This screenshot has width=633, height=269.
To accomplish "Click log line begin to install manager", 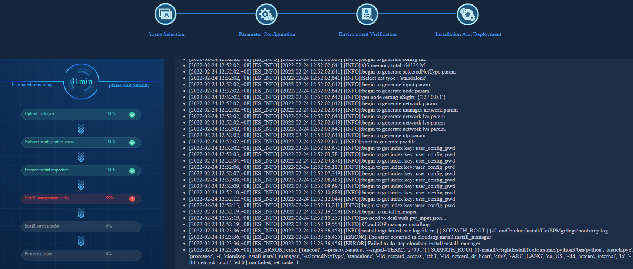I will click(303, 212).
